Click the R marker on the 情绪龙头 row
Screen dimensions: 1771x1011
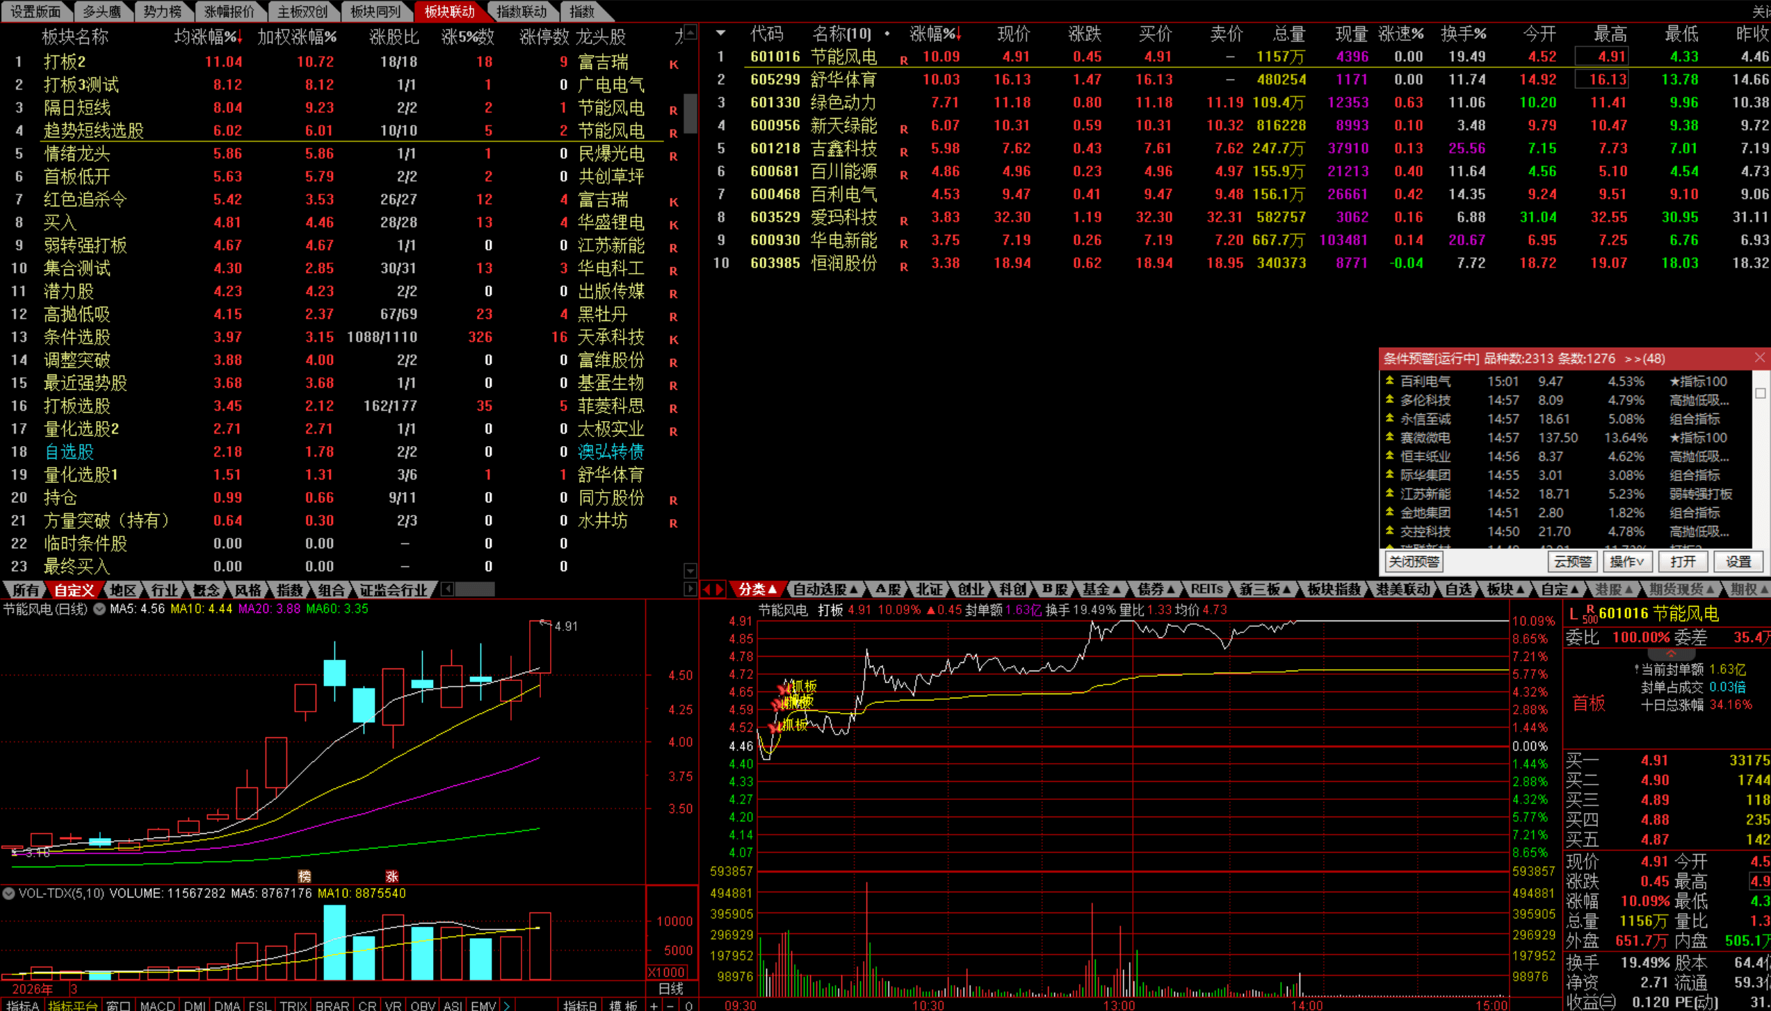pos(674,156)
